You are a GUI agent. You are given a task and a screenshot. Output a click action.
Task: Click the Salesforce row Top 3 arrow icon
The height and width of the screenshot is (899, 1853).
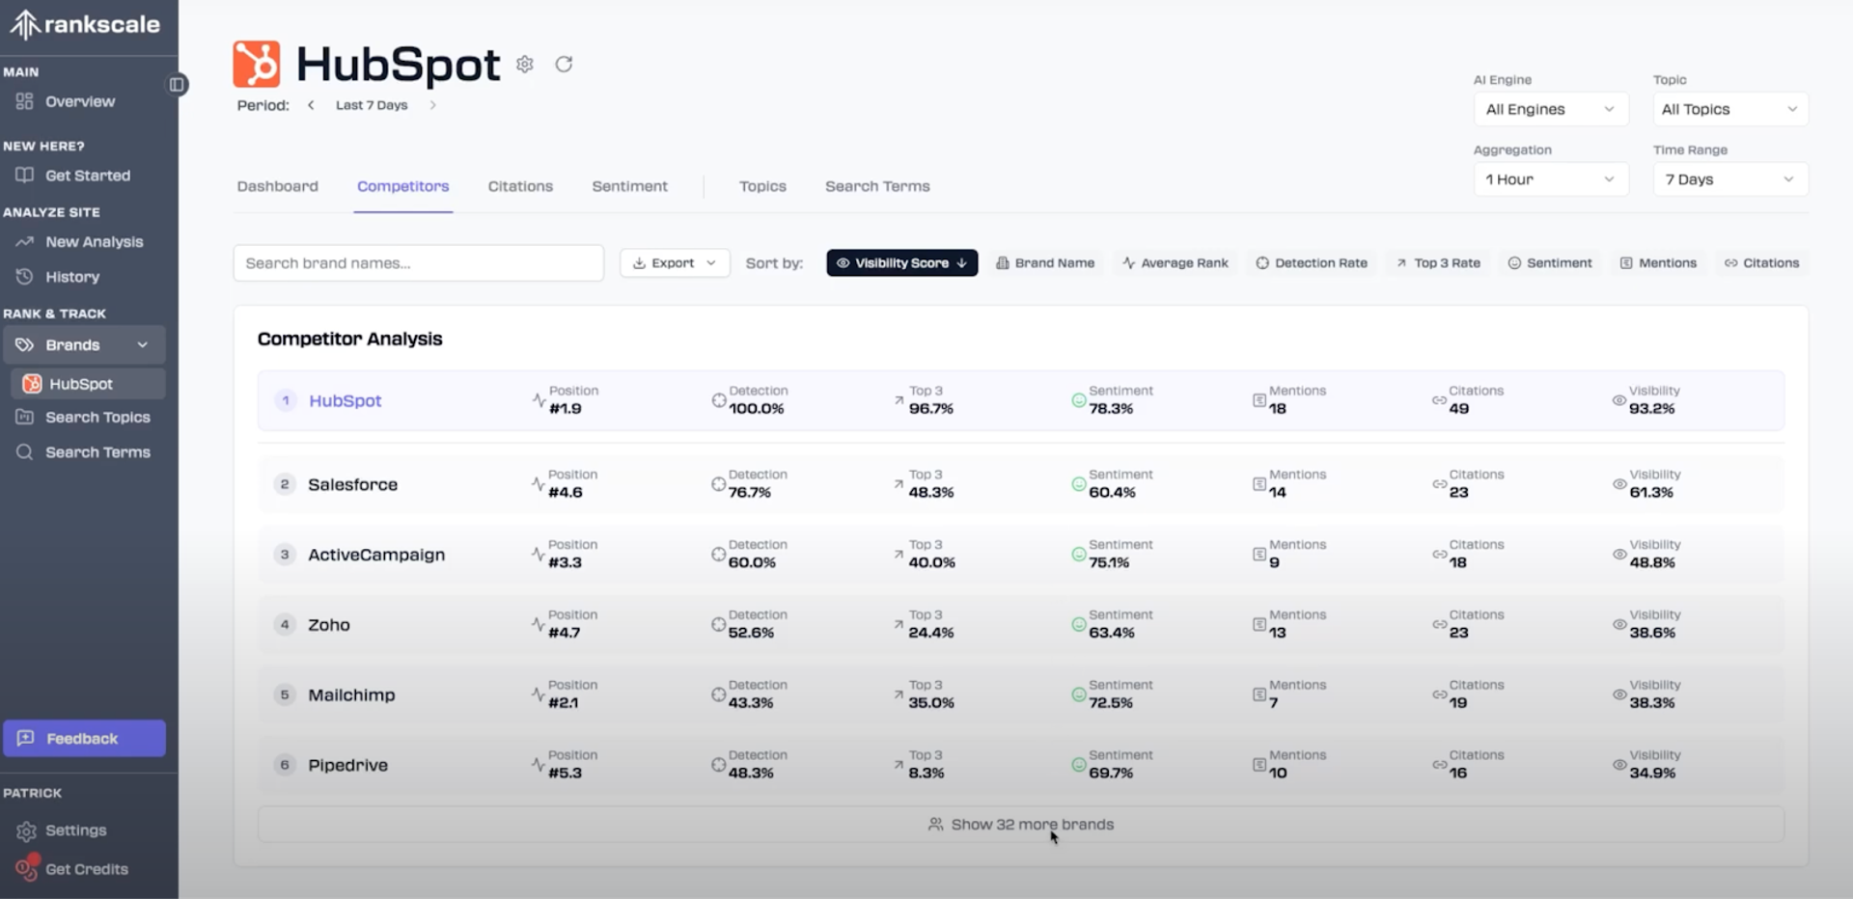(899, 483)
